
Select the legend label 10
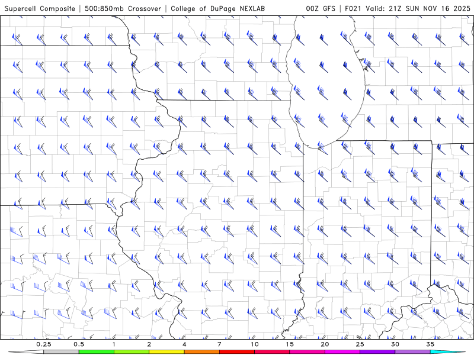coord(255,344)
